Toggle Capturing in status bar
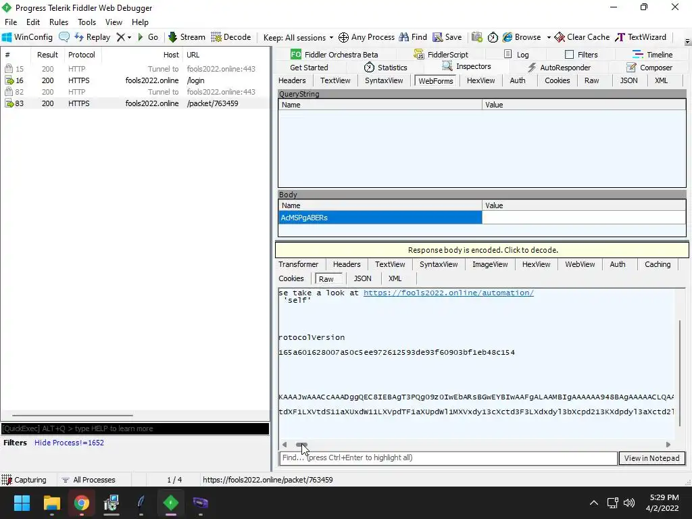Image resolution: width=692 pixels, height=519 pixels. [24, 480]
